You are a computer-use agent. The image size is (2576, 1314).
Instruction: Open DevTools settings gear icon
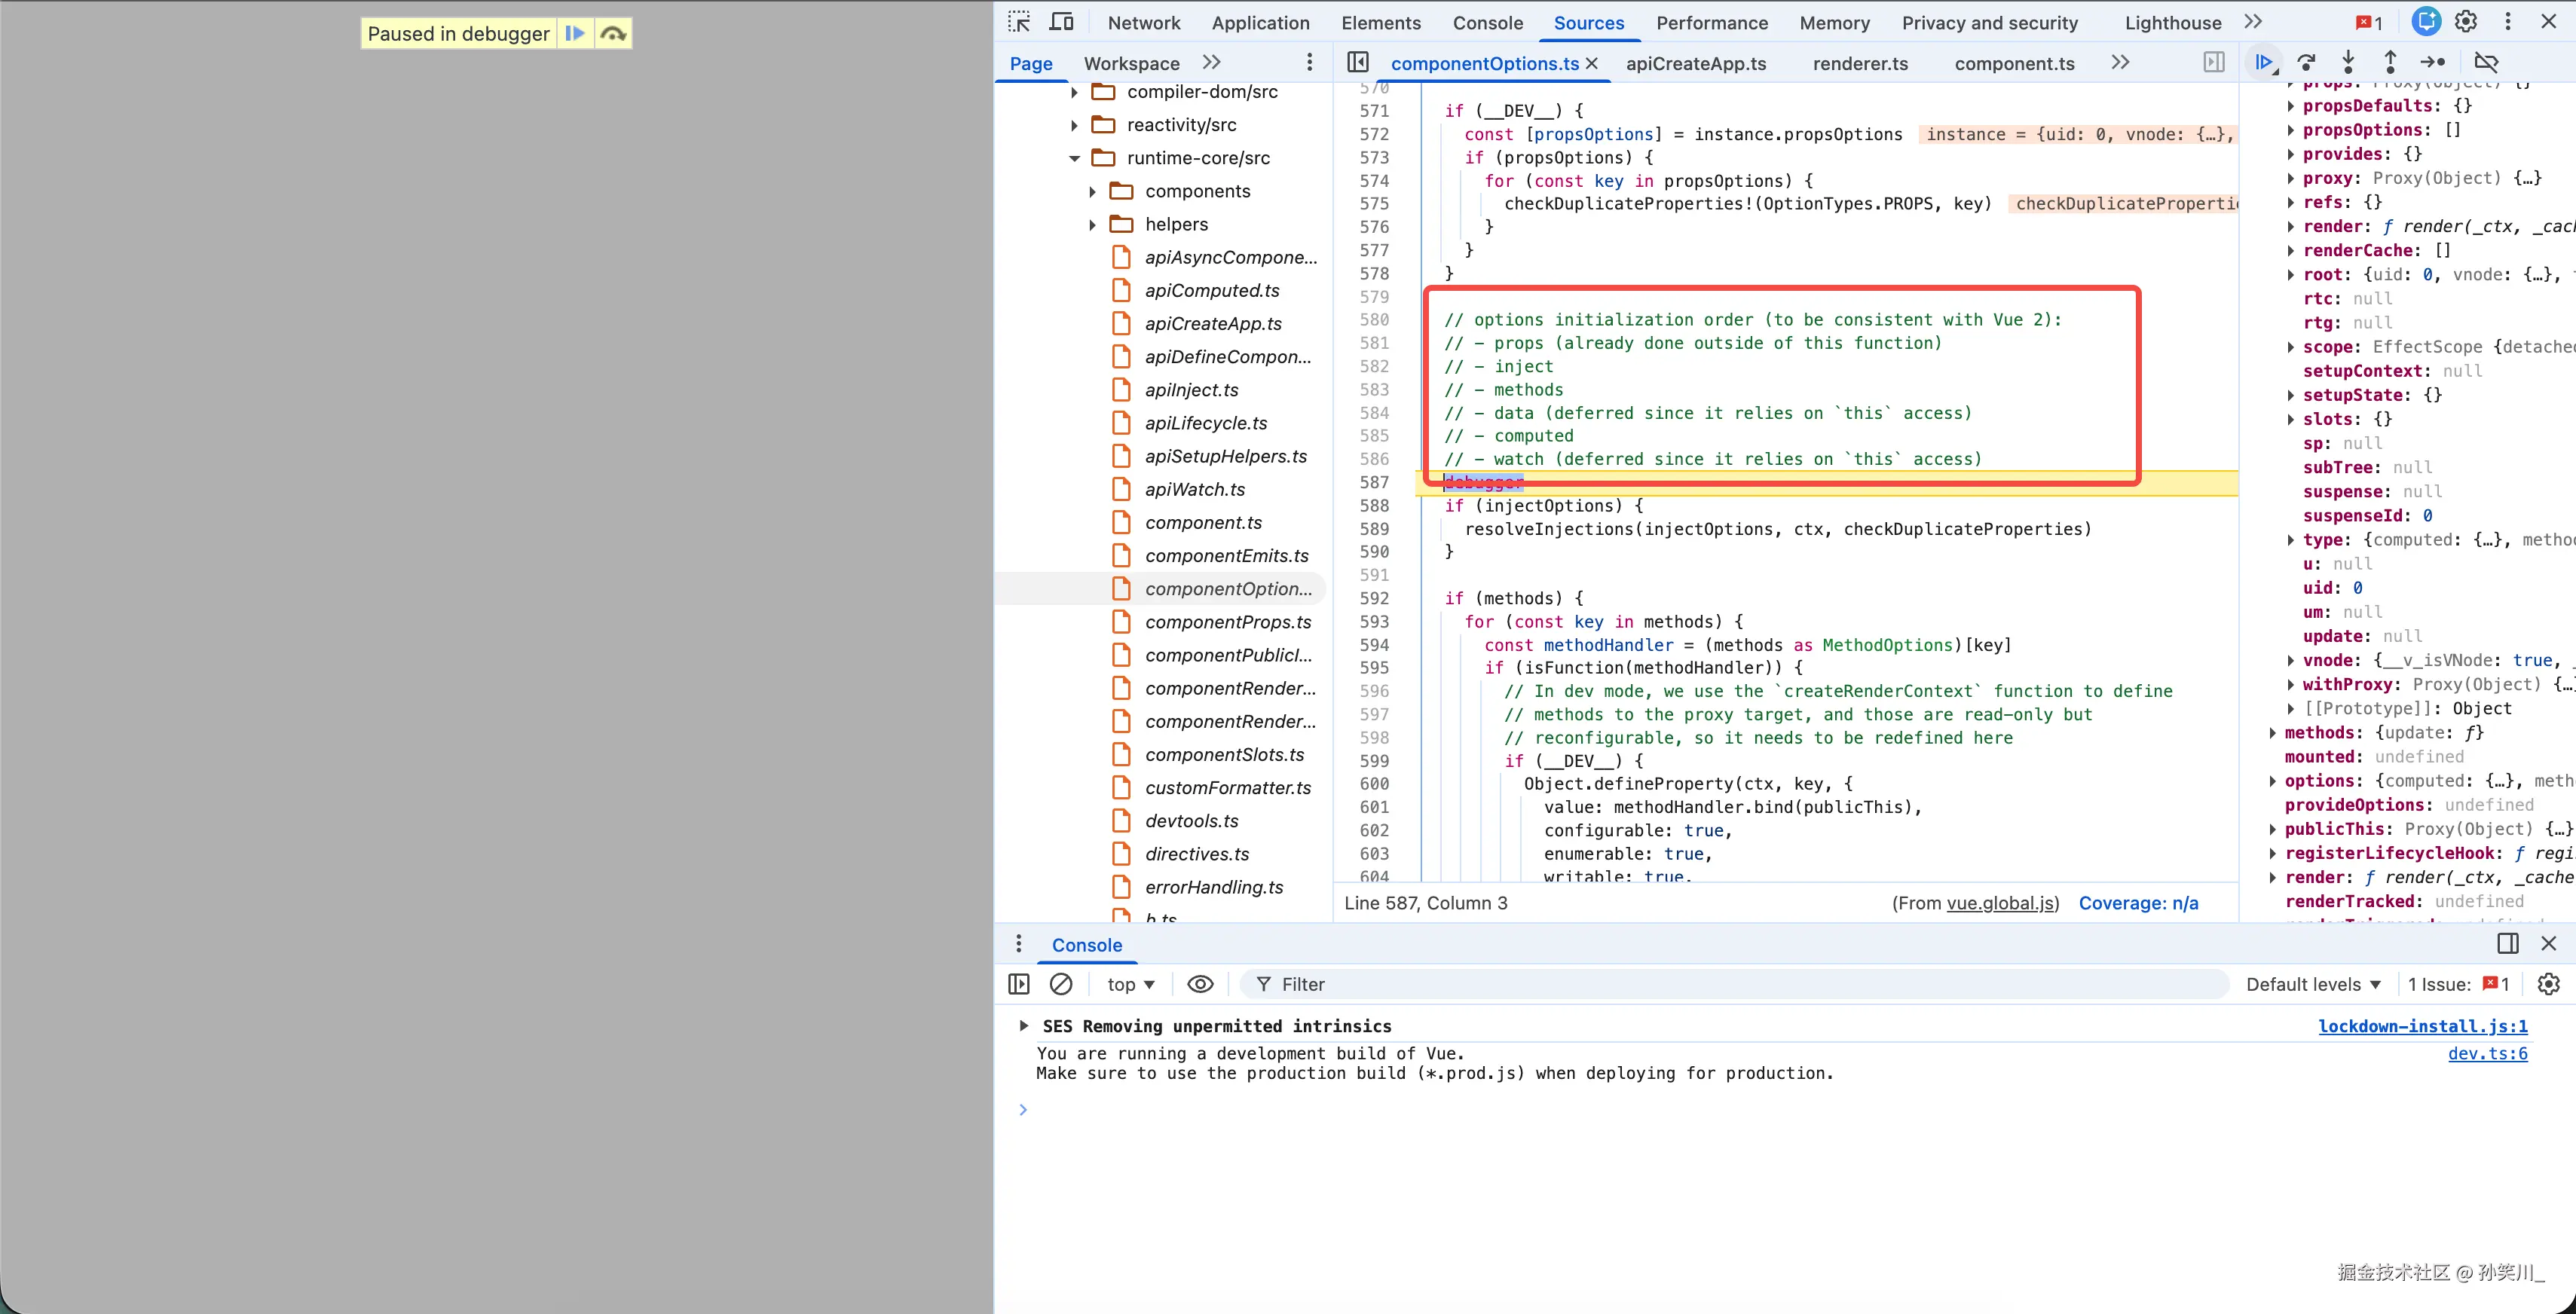tap(2466, 22)
